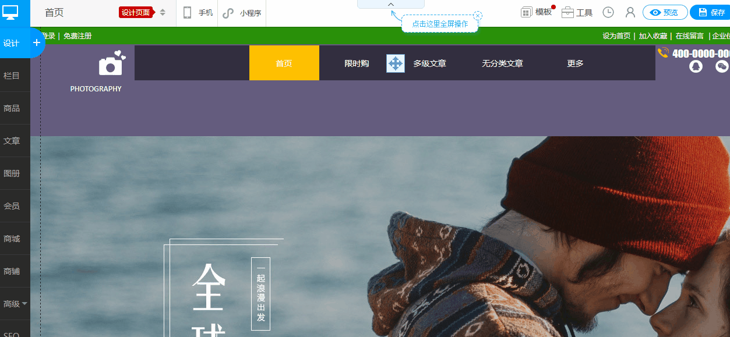Select the 限时购 navigation item
This screenshot has width=730, height=337.
357,63
